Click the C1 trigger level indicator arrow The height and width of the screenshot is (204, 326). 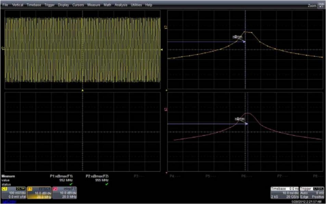coord(162,49)
